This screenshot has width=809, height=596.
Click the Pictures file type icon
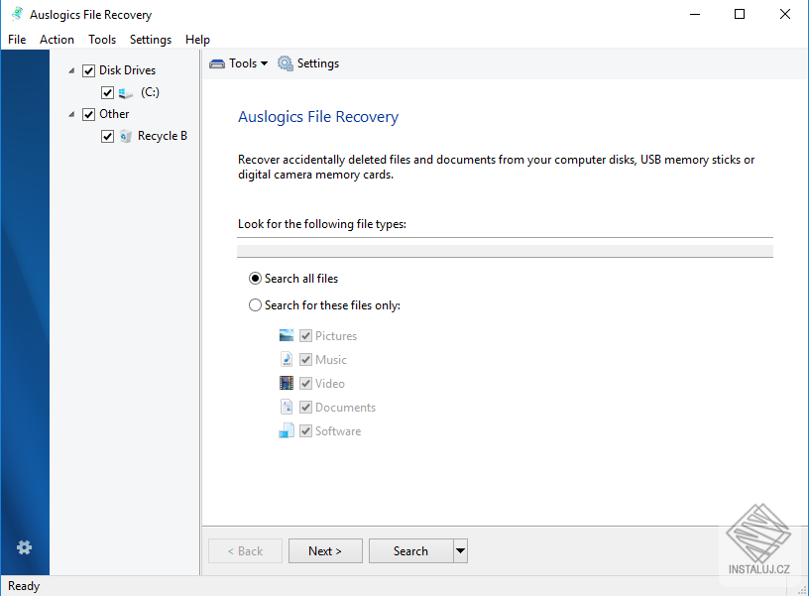288,335
